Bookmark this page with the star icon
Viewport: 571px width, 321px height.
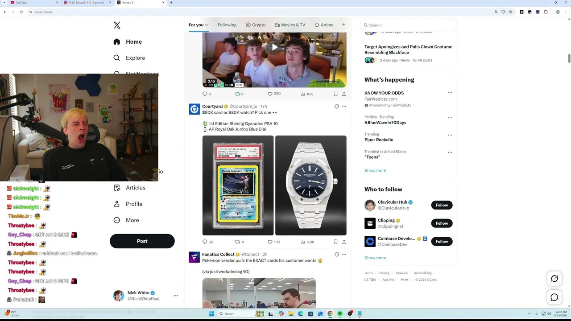510,12
